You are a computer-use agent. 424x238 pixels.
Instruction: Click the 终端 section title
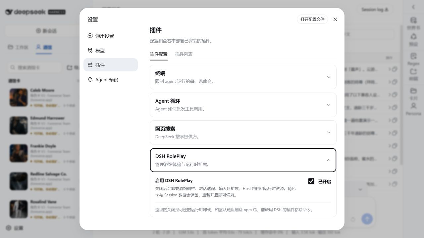coord(160,73)
